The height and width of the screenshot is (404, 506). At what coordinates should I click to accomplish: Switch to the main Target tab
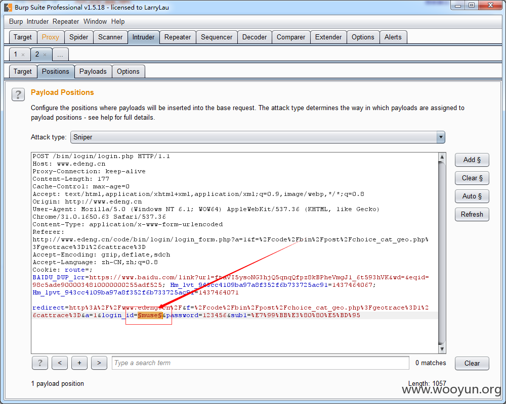pyautogui.click(x=23, y=37)
